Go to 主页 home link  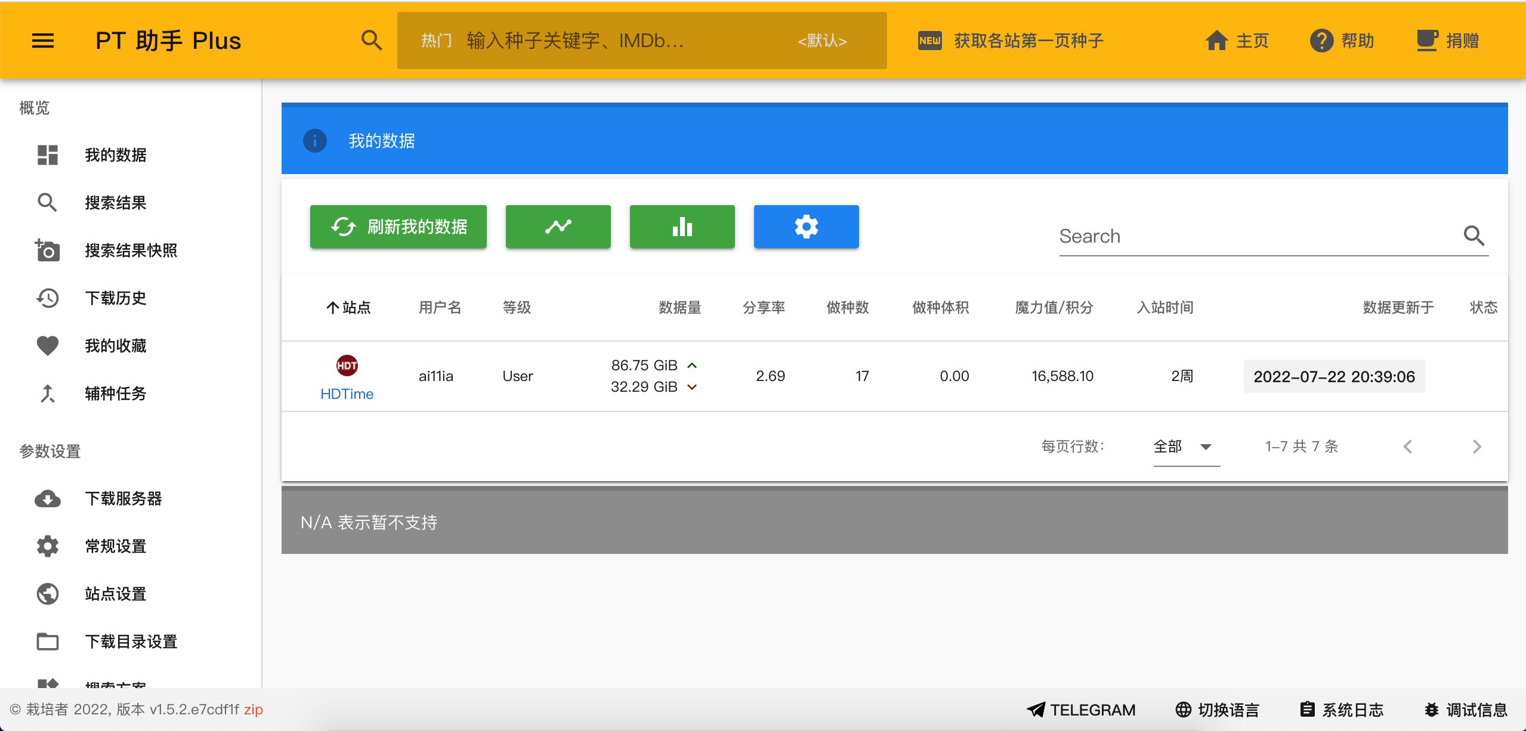(x=1237, y=41)
